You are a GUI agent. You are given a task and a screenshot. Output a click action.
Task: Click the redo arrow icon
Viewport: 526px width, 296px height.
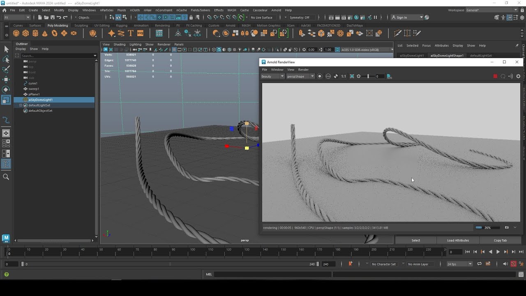click(65, 17)
